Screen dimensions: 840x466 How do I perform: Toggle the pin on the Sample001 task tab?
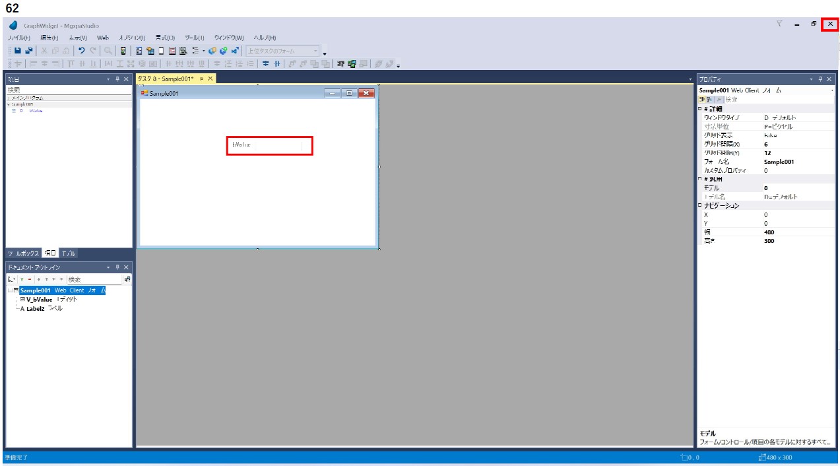201,79
